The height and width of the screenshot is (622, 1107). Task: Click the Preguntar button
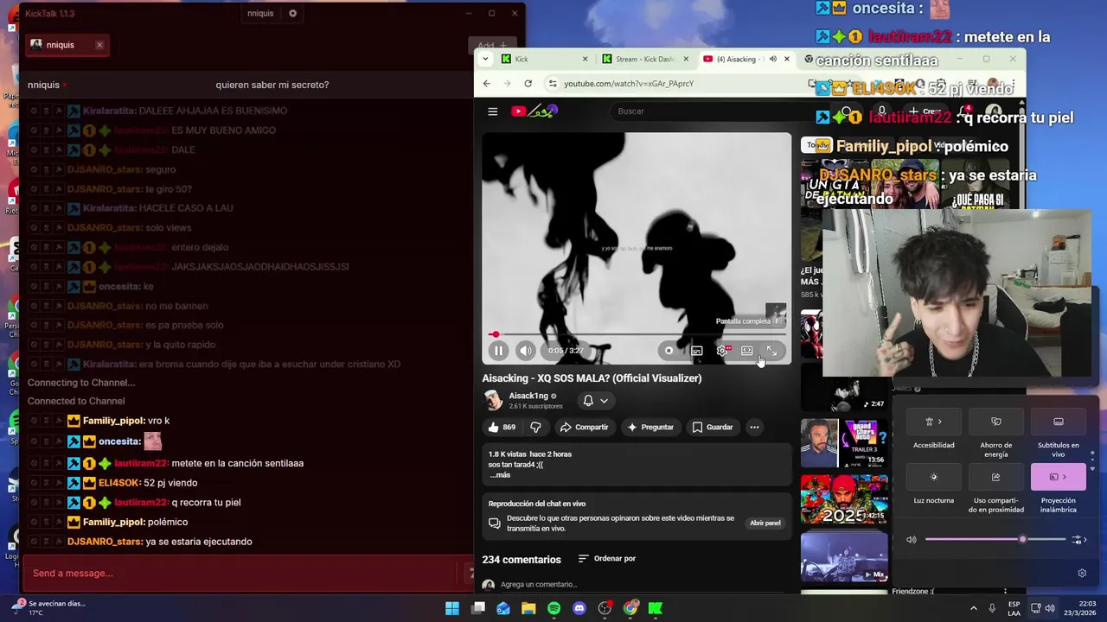coord(650,427)
